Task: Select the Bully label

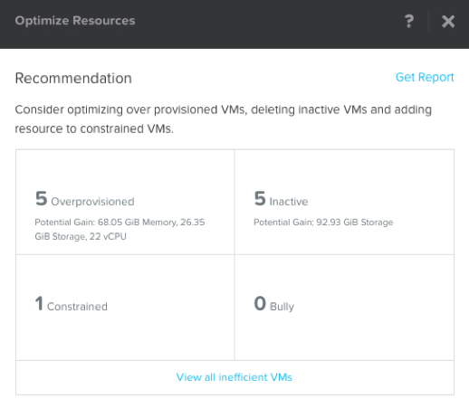Action: 282,307
